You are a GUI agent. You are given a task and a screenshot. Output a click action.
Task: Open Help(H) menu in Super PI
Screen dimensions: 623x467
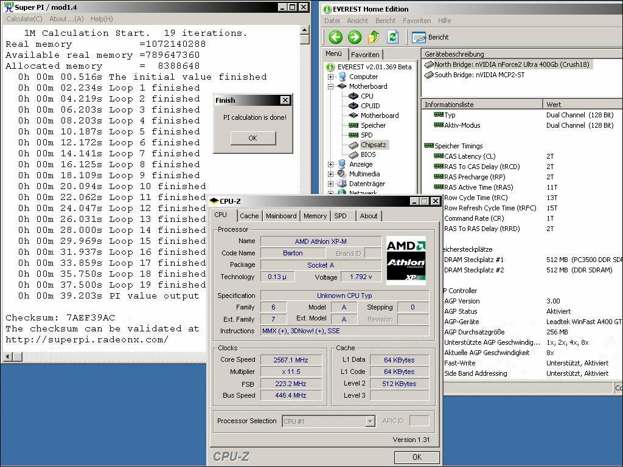[x=102, y=19]
